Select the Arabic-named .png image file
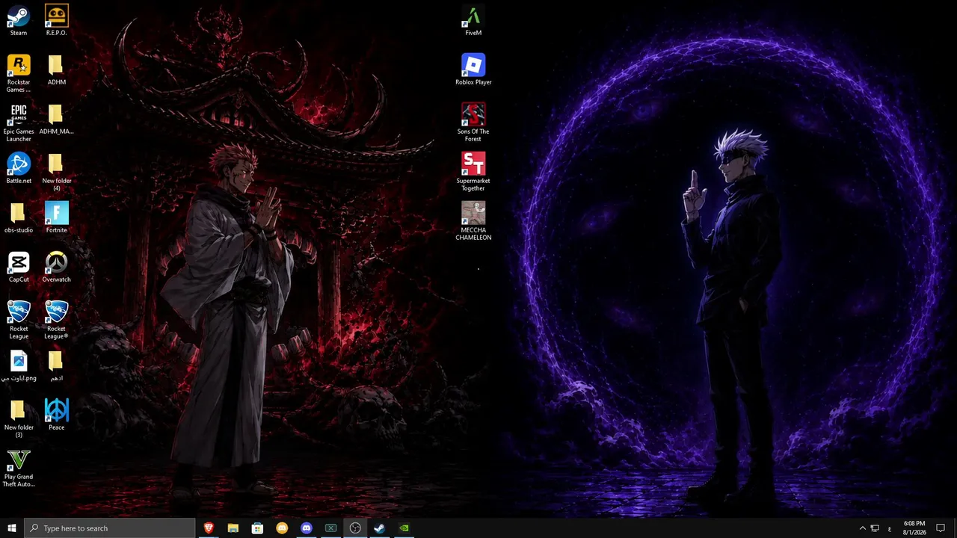The width and height of the screenshot is (957, 538). pos(19,365)
